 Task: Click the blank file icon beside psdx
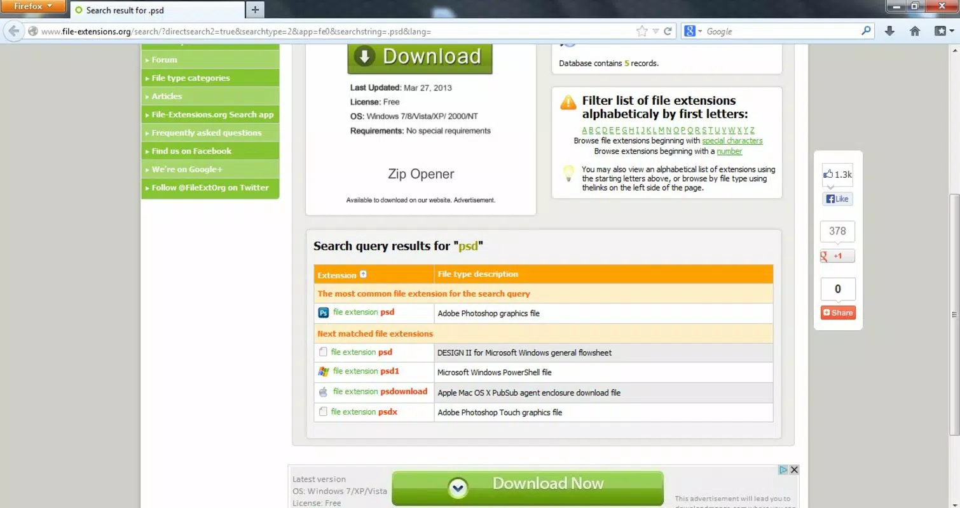[x=323, y=411]
